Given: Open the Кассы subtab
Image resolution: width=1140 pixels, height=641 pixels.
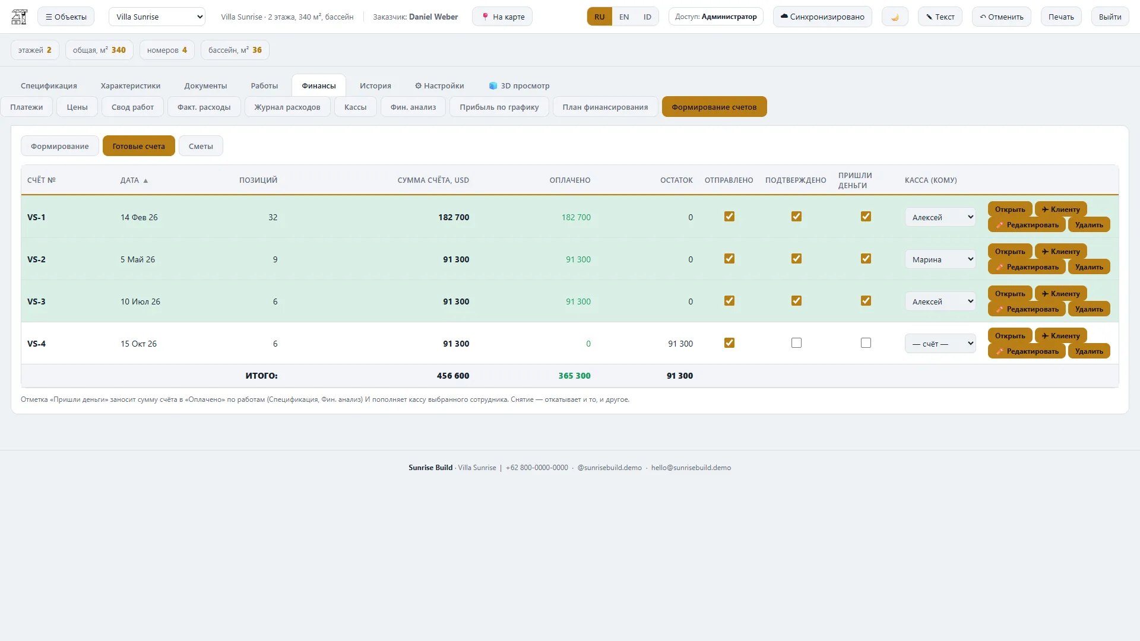Looking at the screenshot, I should (x=355, y=107).
